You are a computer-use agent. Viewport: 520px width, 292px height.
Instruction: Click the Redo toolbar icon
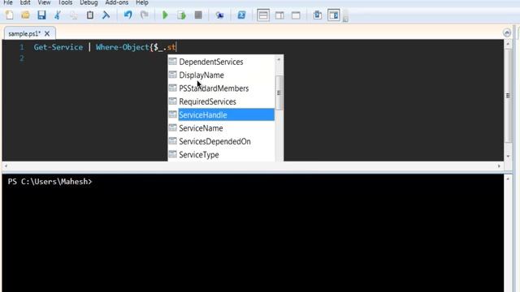click(x=145, y=15)
